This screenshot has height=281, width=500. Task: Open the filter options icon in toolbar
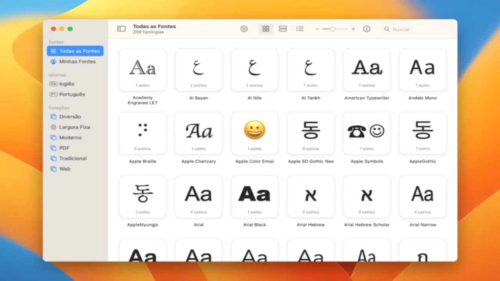(x=244, y=29)
